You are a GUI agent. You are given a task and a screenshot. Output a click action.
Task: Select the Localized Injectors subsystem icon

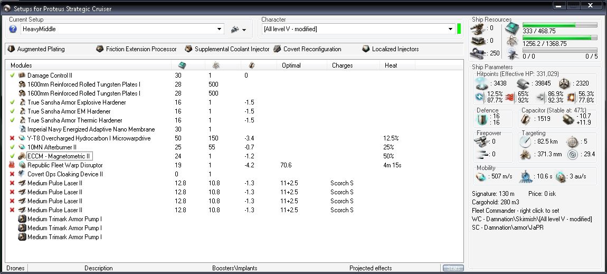[x=366, y=49]
